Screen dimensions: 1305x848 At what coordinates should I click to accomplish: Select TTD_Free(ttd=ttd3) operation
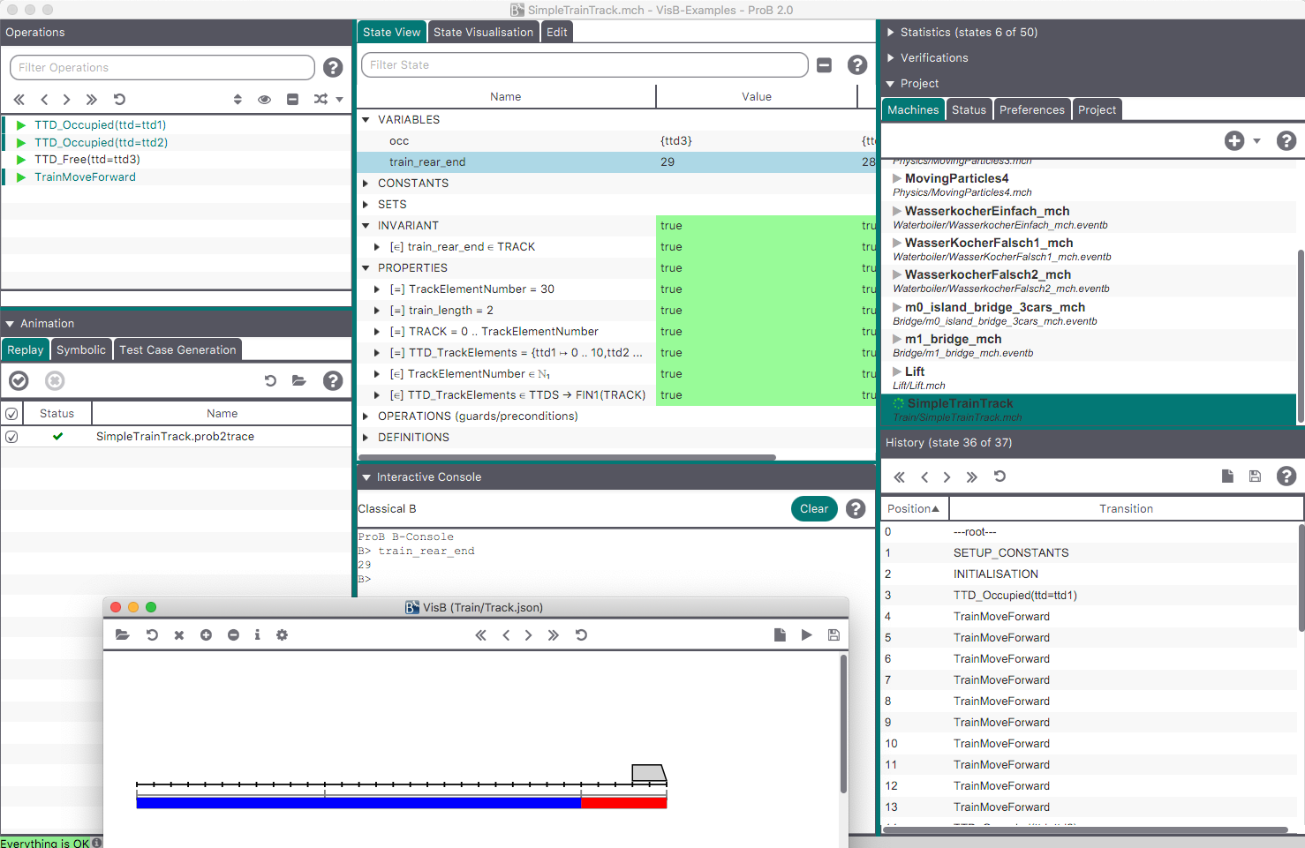tap(87, 160)
